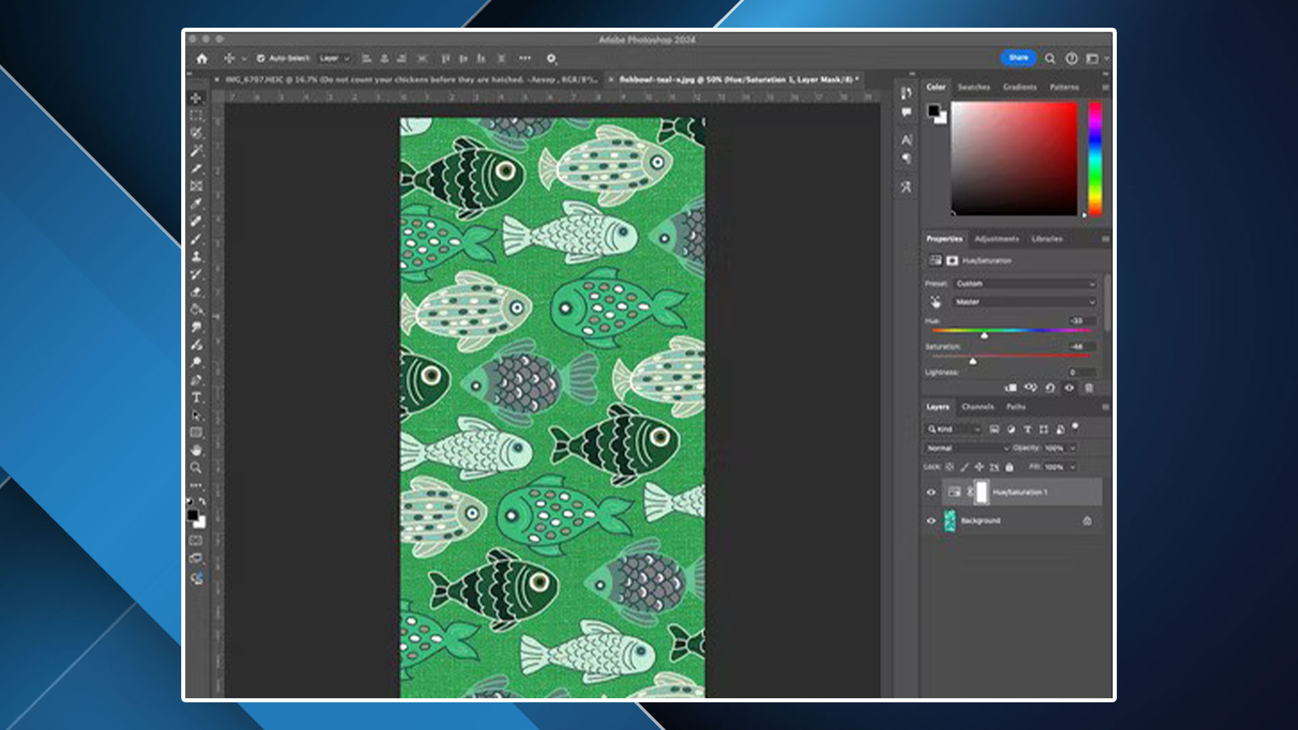Select the Rectangle shape tool
1298x730 pixels.
point(196,433)
